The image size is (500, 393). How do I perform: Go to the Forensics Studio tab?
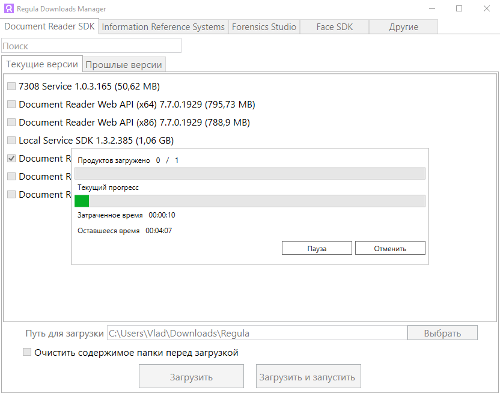point(264,27)
